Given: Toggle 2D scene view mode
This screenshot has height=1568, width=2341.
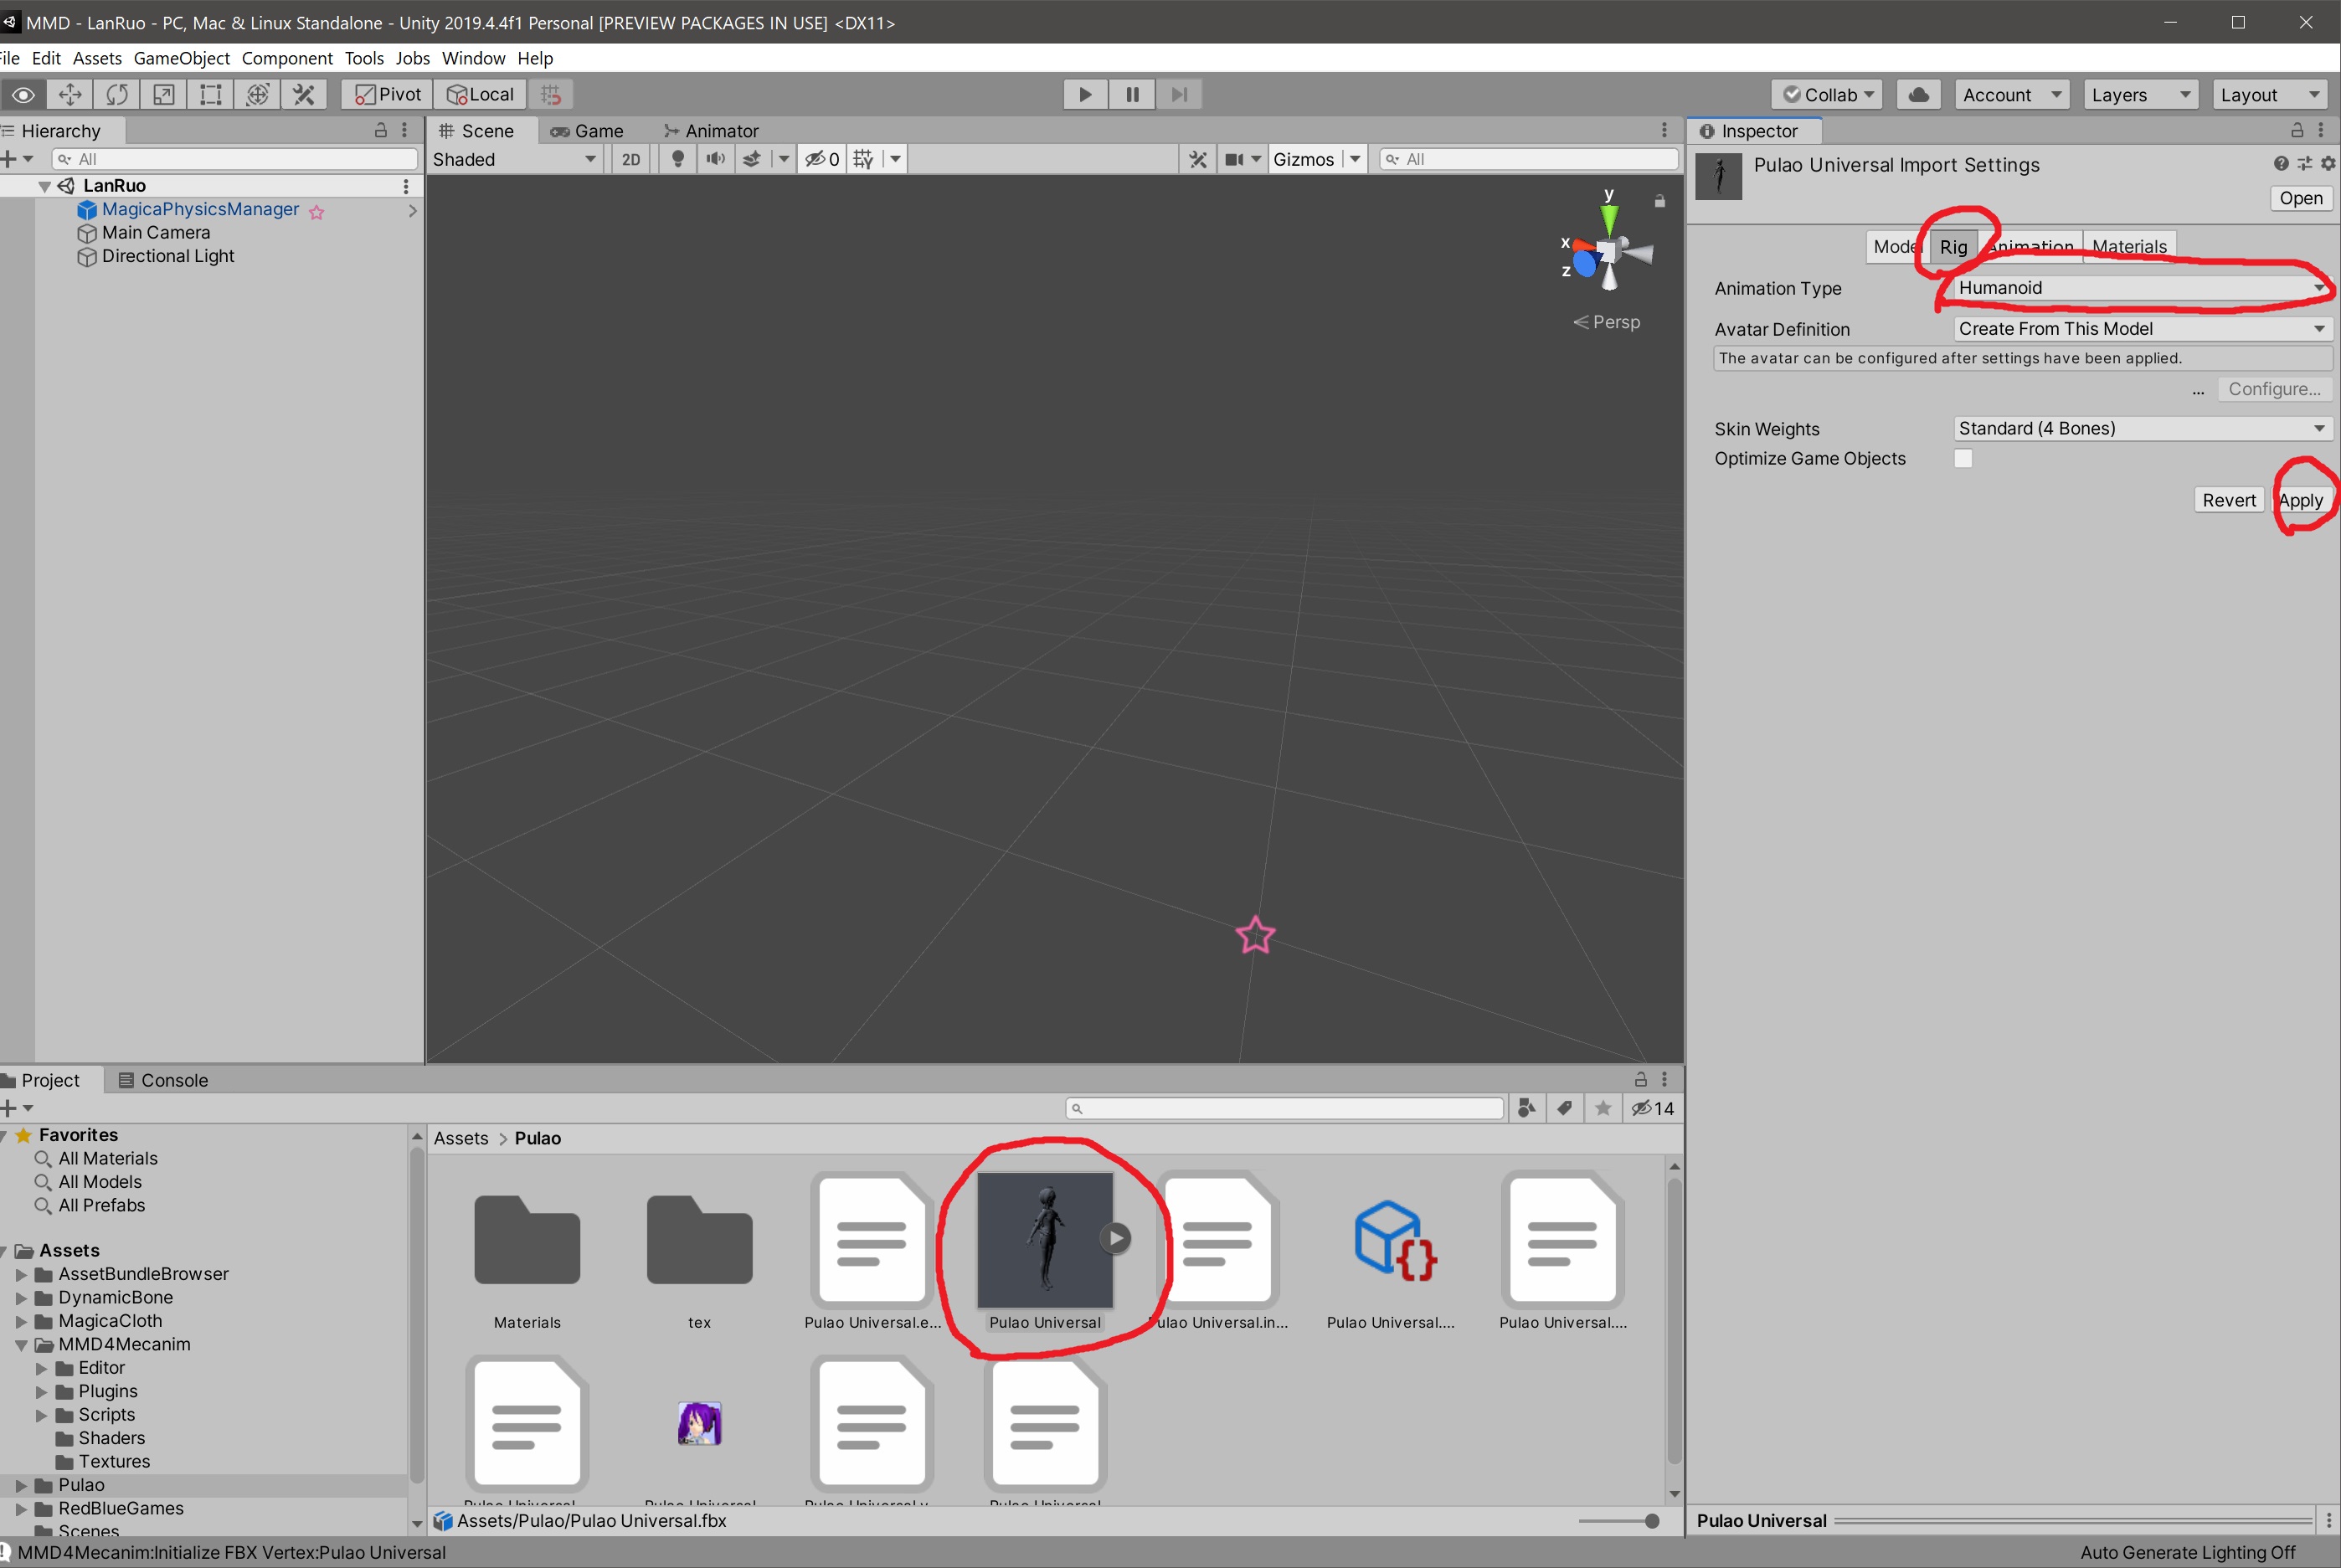Looking at the screenshot, I should [x=631, y=159].
